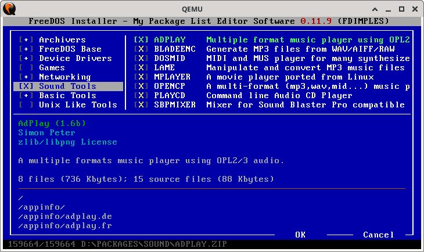
Task: Select the Basic Tools category
Action: tap(67, 95)
